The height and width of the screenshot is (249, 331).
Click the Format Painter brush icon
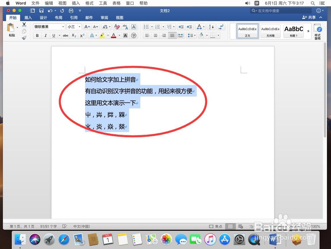[x=24, y=38]
